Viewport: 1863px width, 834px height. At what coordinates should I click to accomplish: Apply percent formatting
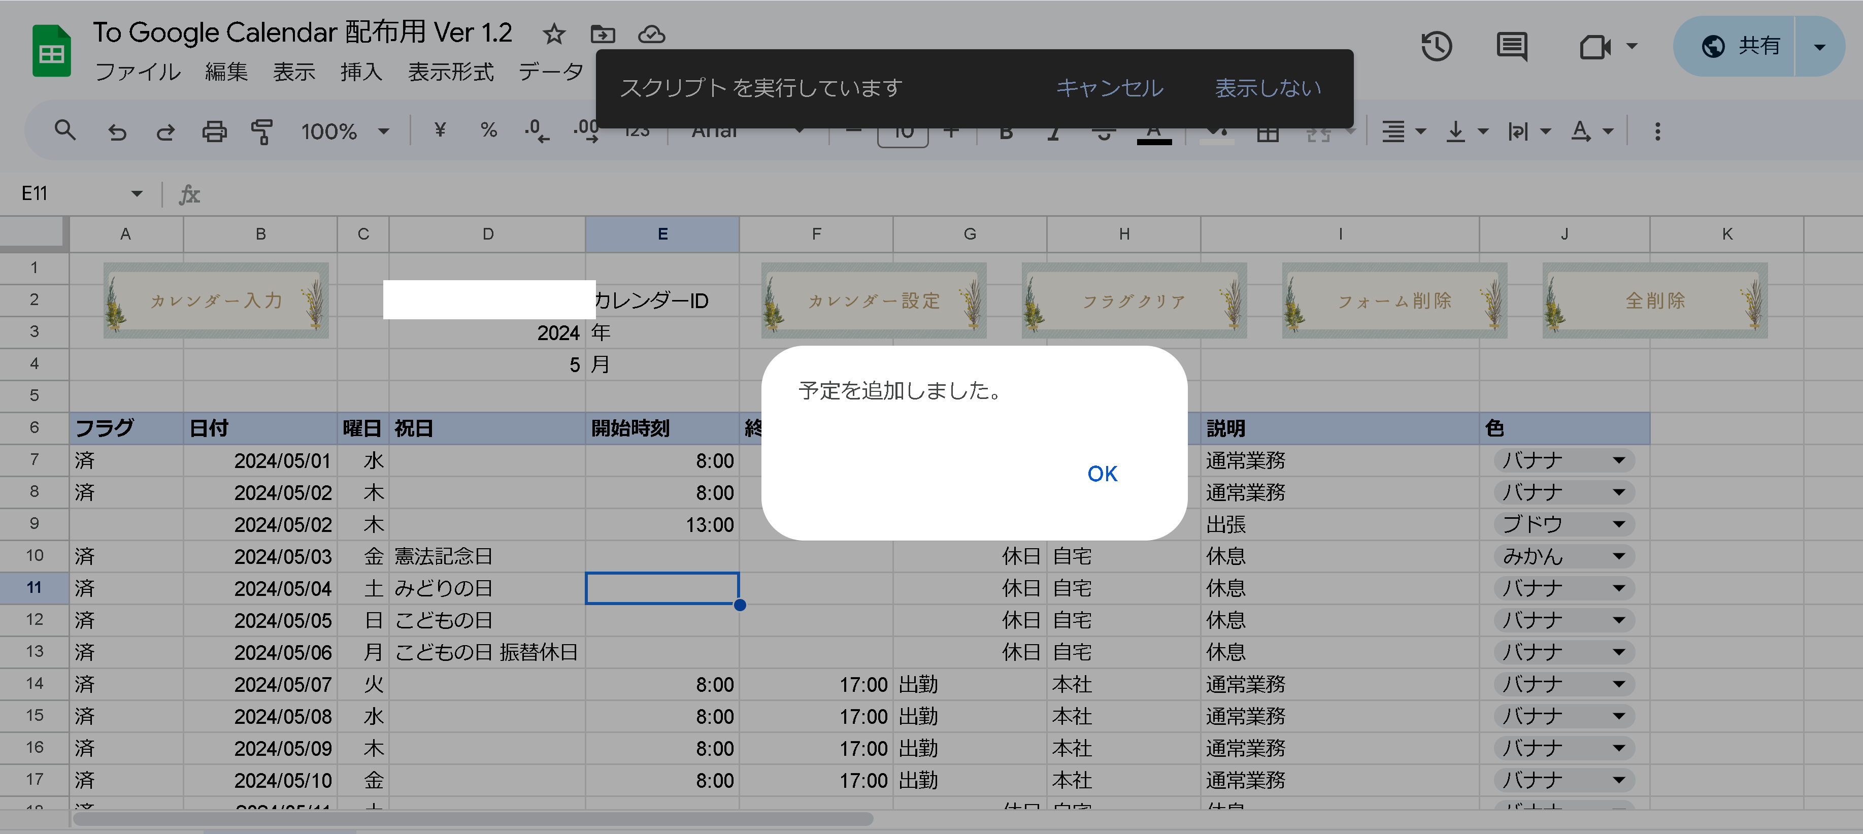pyautogui.click(x=488, y=131)
